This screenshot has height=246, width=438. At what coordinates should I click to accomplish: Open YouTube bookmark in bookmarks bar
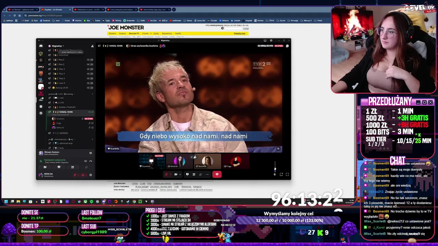coord(152,20)
